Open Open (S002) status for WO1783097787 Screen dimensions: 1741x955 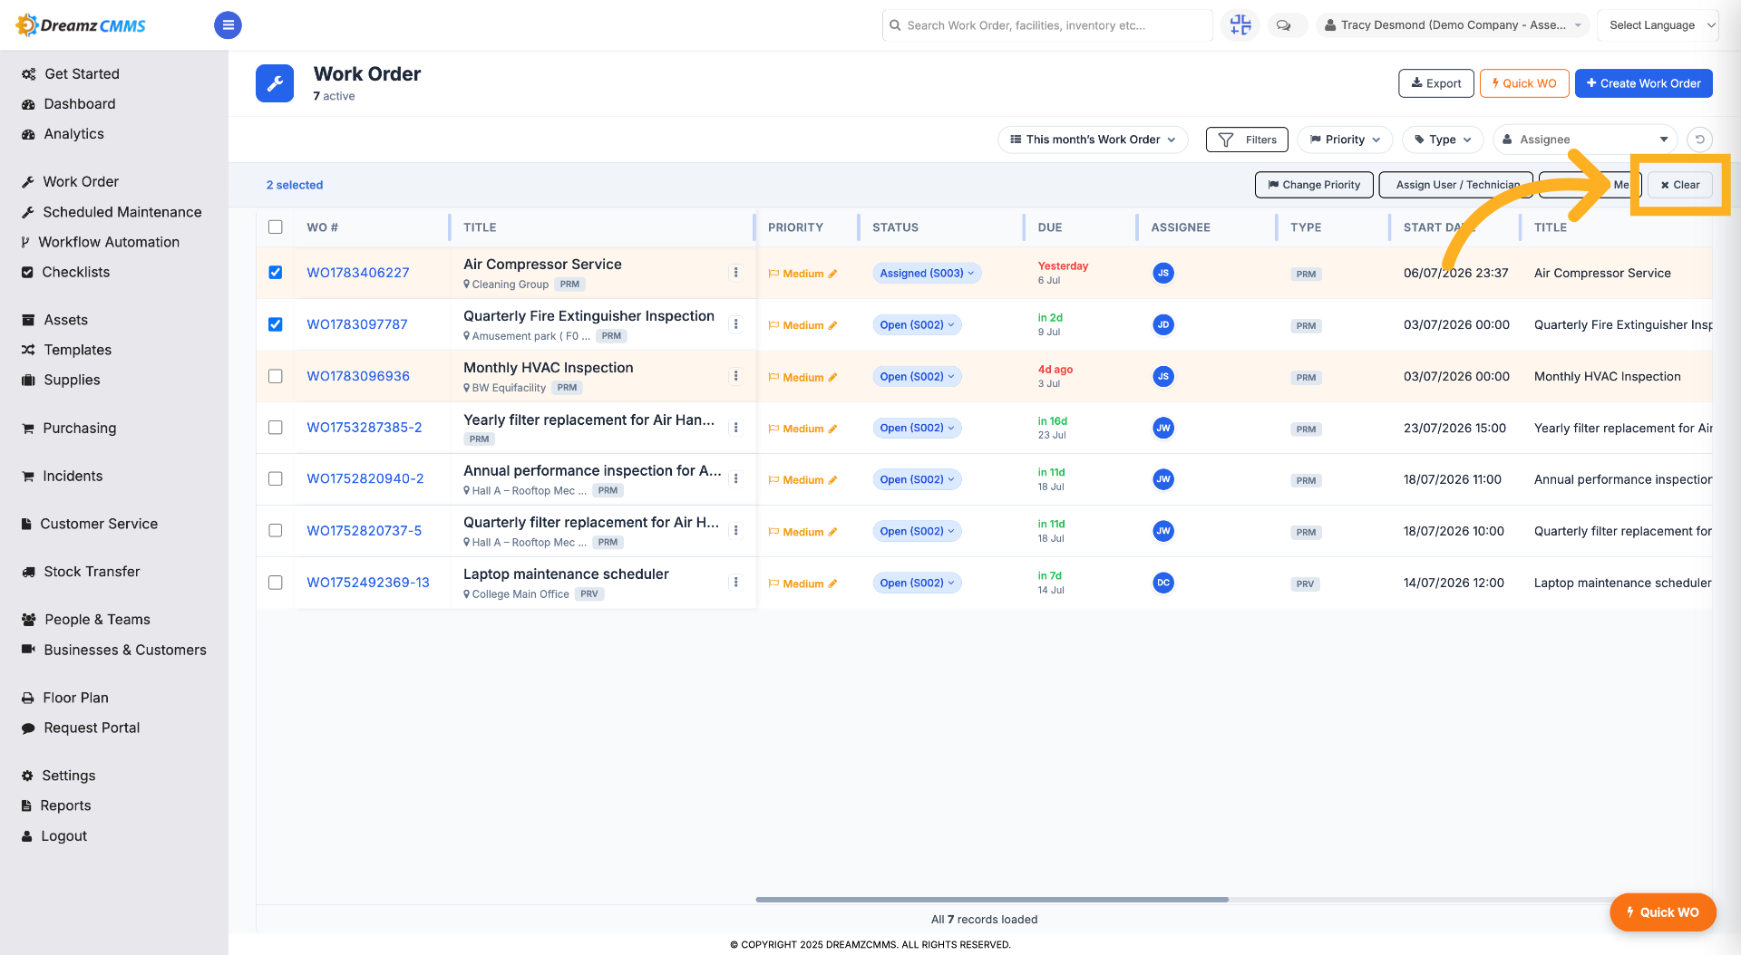(917, 324)
